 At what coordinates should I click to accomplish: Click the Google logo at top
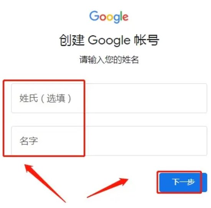tap(109, 17)
